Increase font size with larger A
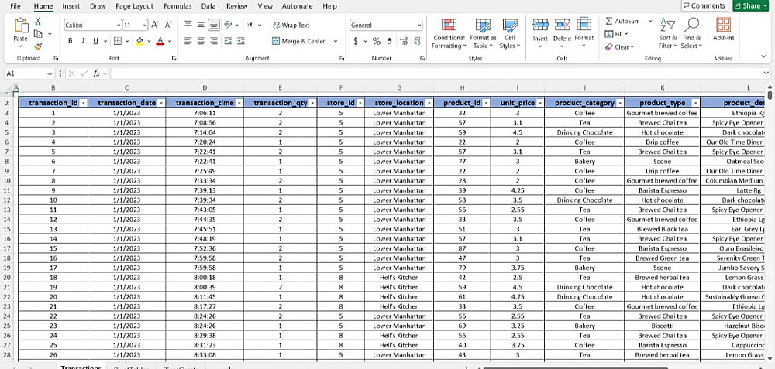The height and width of the screenshot is (369, 775). (155, 25)
